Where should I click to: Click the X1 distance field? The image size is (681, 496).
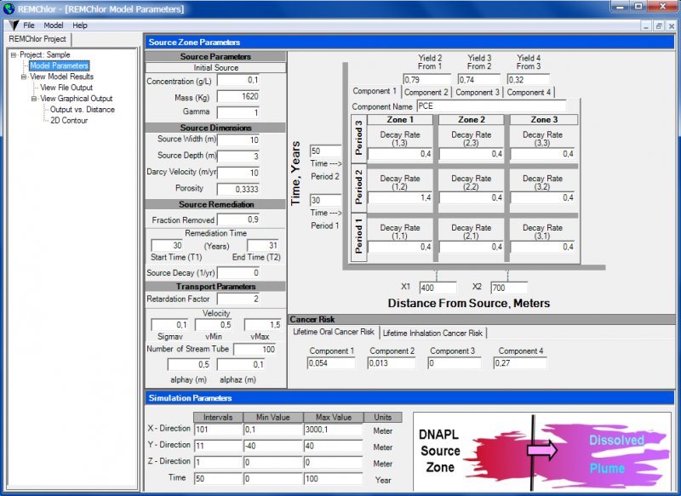click(438, 288)
